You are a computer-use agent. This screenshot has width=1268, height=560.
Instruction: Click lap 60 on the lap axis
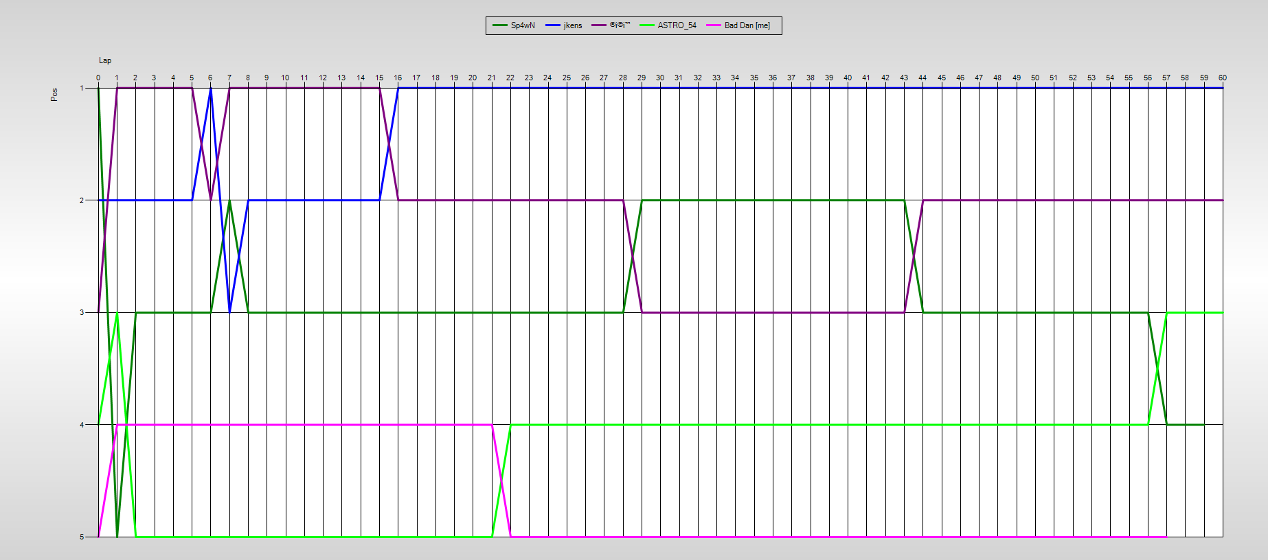tap(1222, 78)
